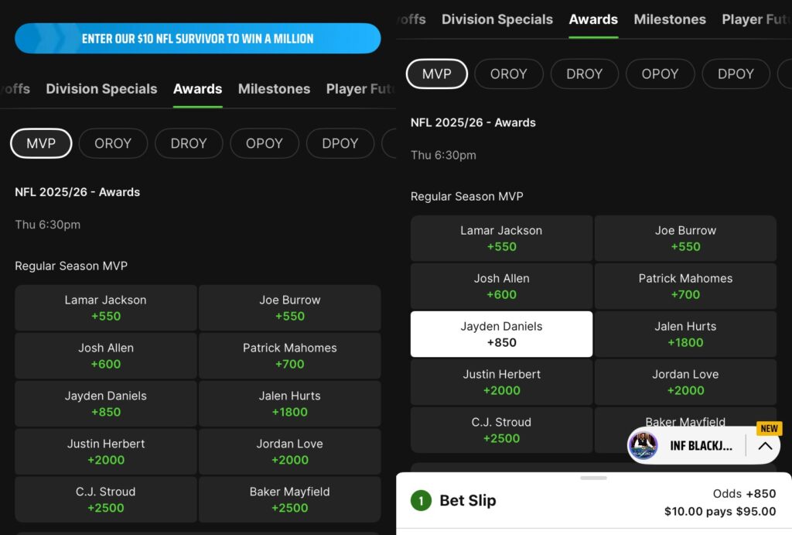Open Division Specials tab in left panel
792x535 pixels.
click(x=101, y=89)
